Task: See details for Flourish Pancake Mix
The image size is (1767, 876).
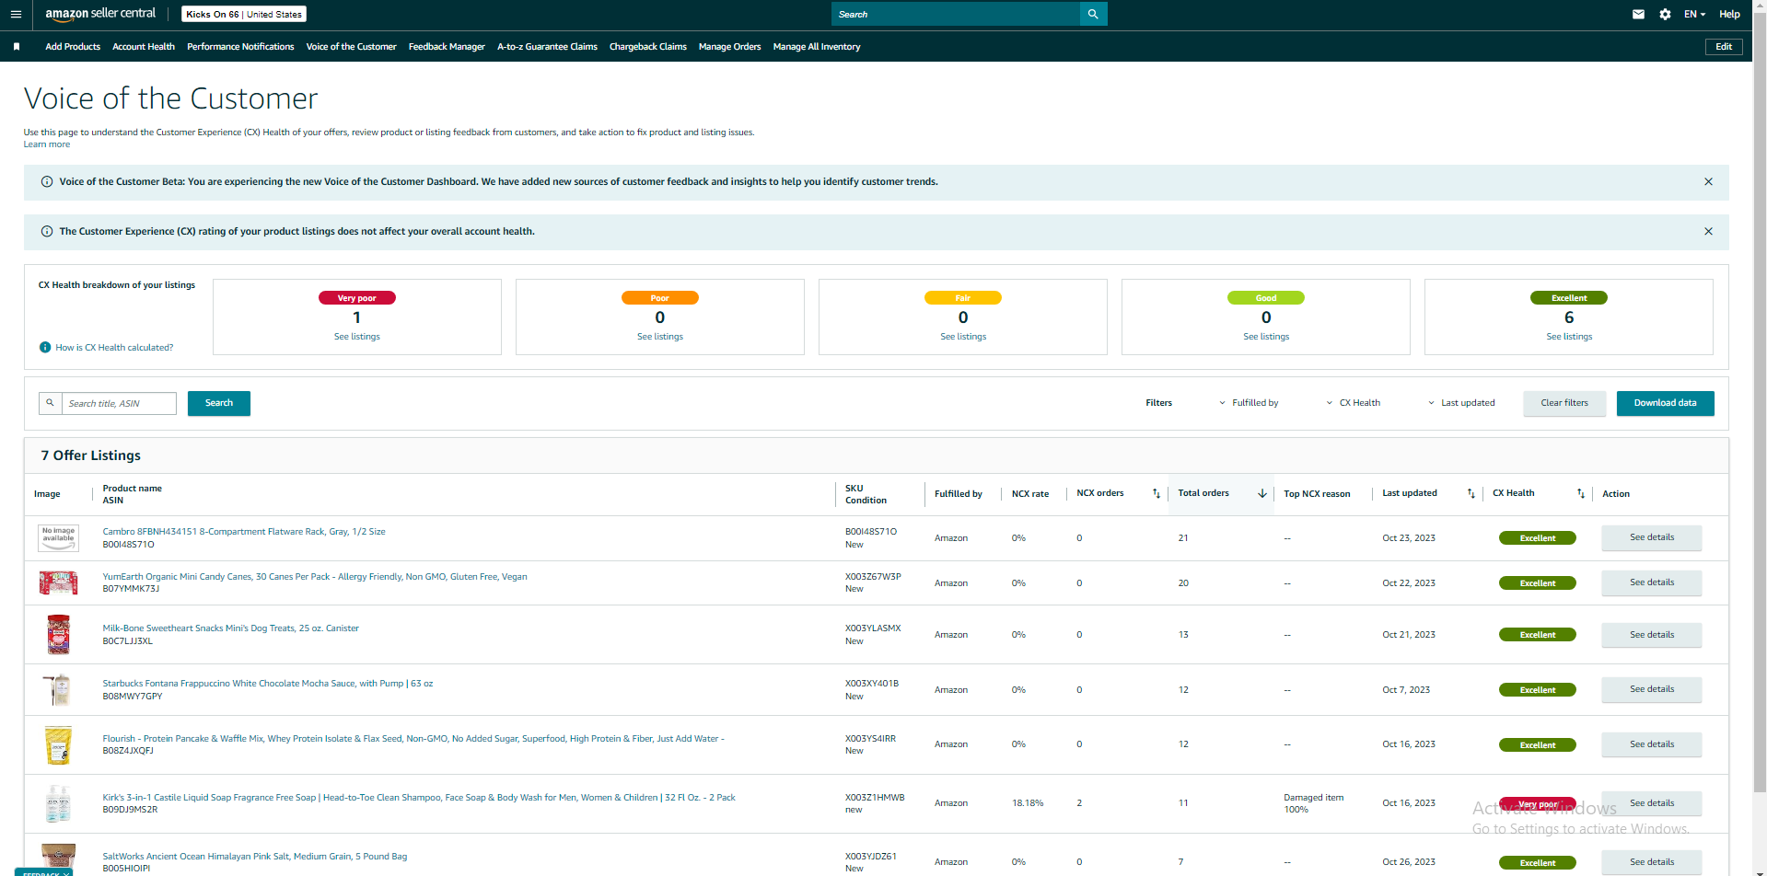Action: 1652,744
